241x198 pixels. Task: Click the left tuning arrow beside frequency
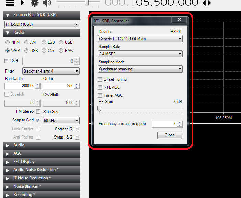204,3
